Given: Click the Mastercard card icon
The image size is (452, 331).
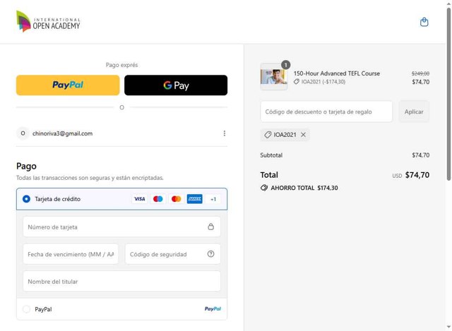Looking at the screenshot, I should click(x=176, y=199).
